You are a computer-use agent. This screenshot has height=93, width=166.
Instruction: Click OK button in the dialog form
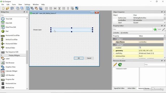pyautogui.click(x=79, y=58)
